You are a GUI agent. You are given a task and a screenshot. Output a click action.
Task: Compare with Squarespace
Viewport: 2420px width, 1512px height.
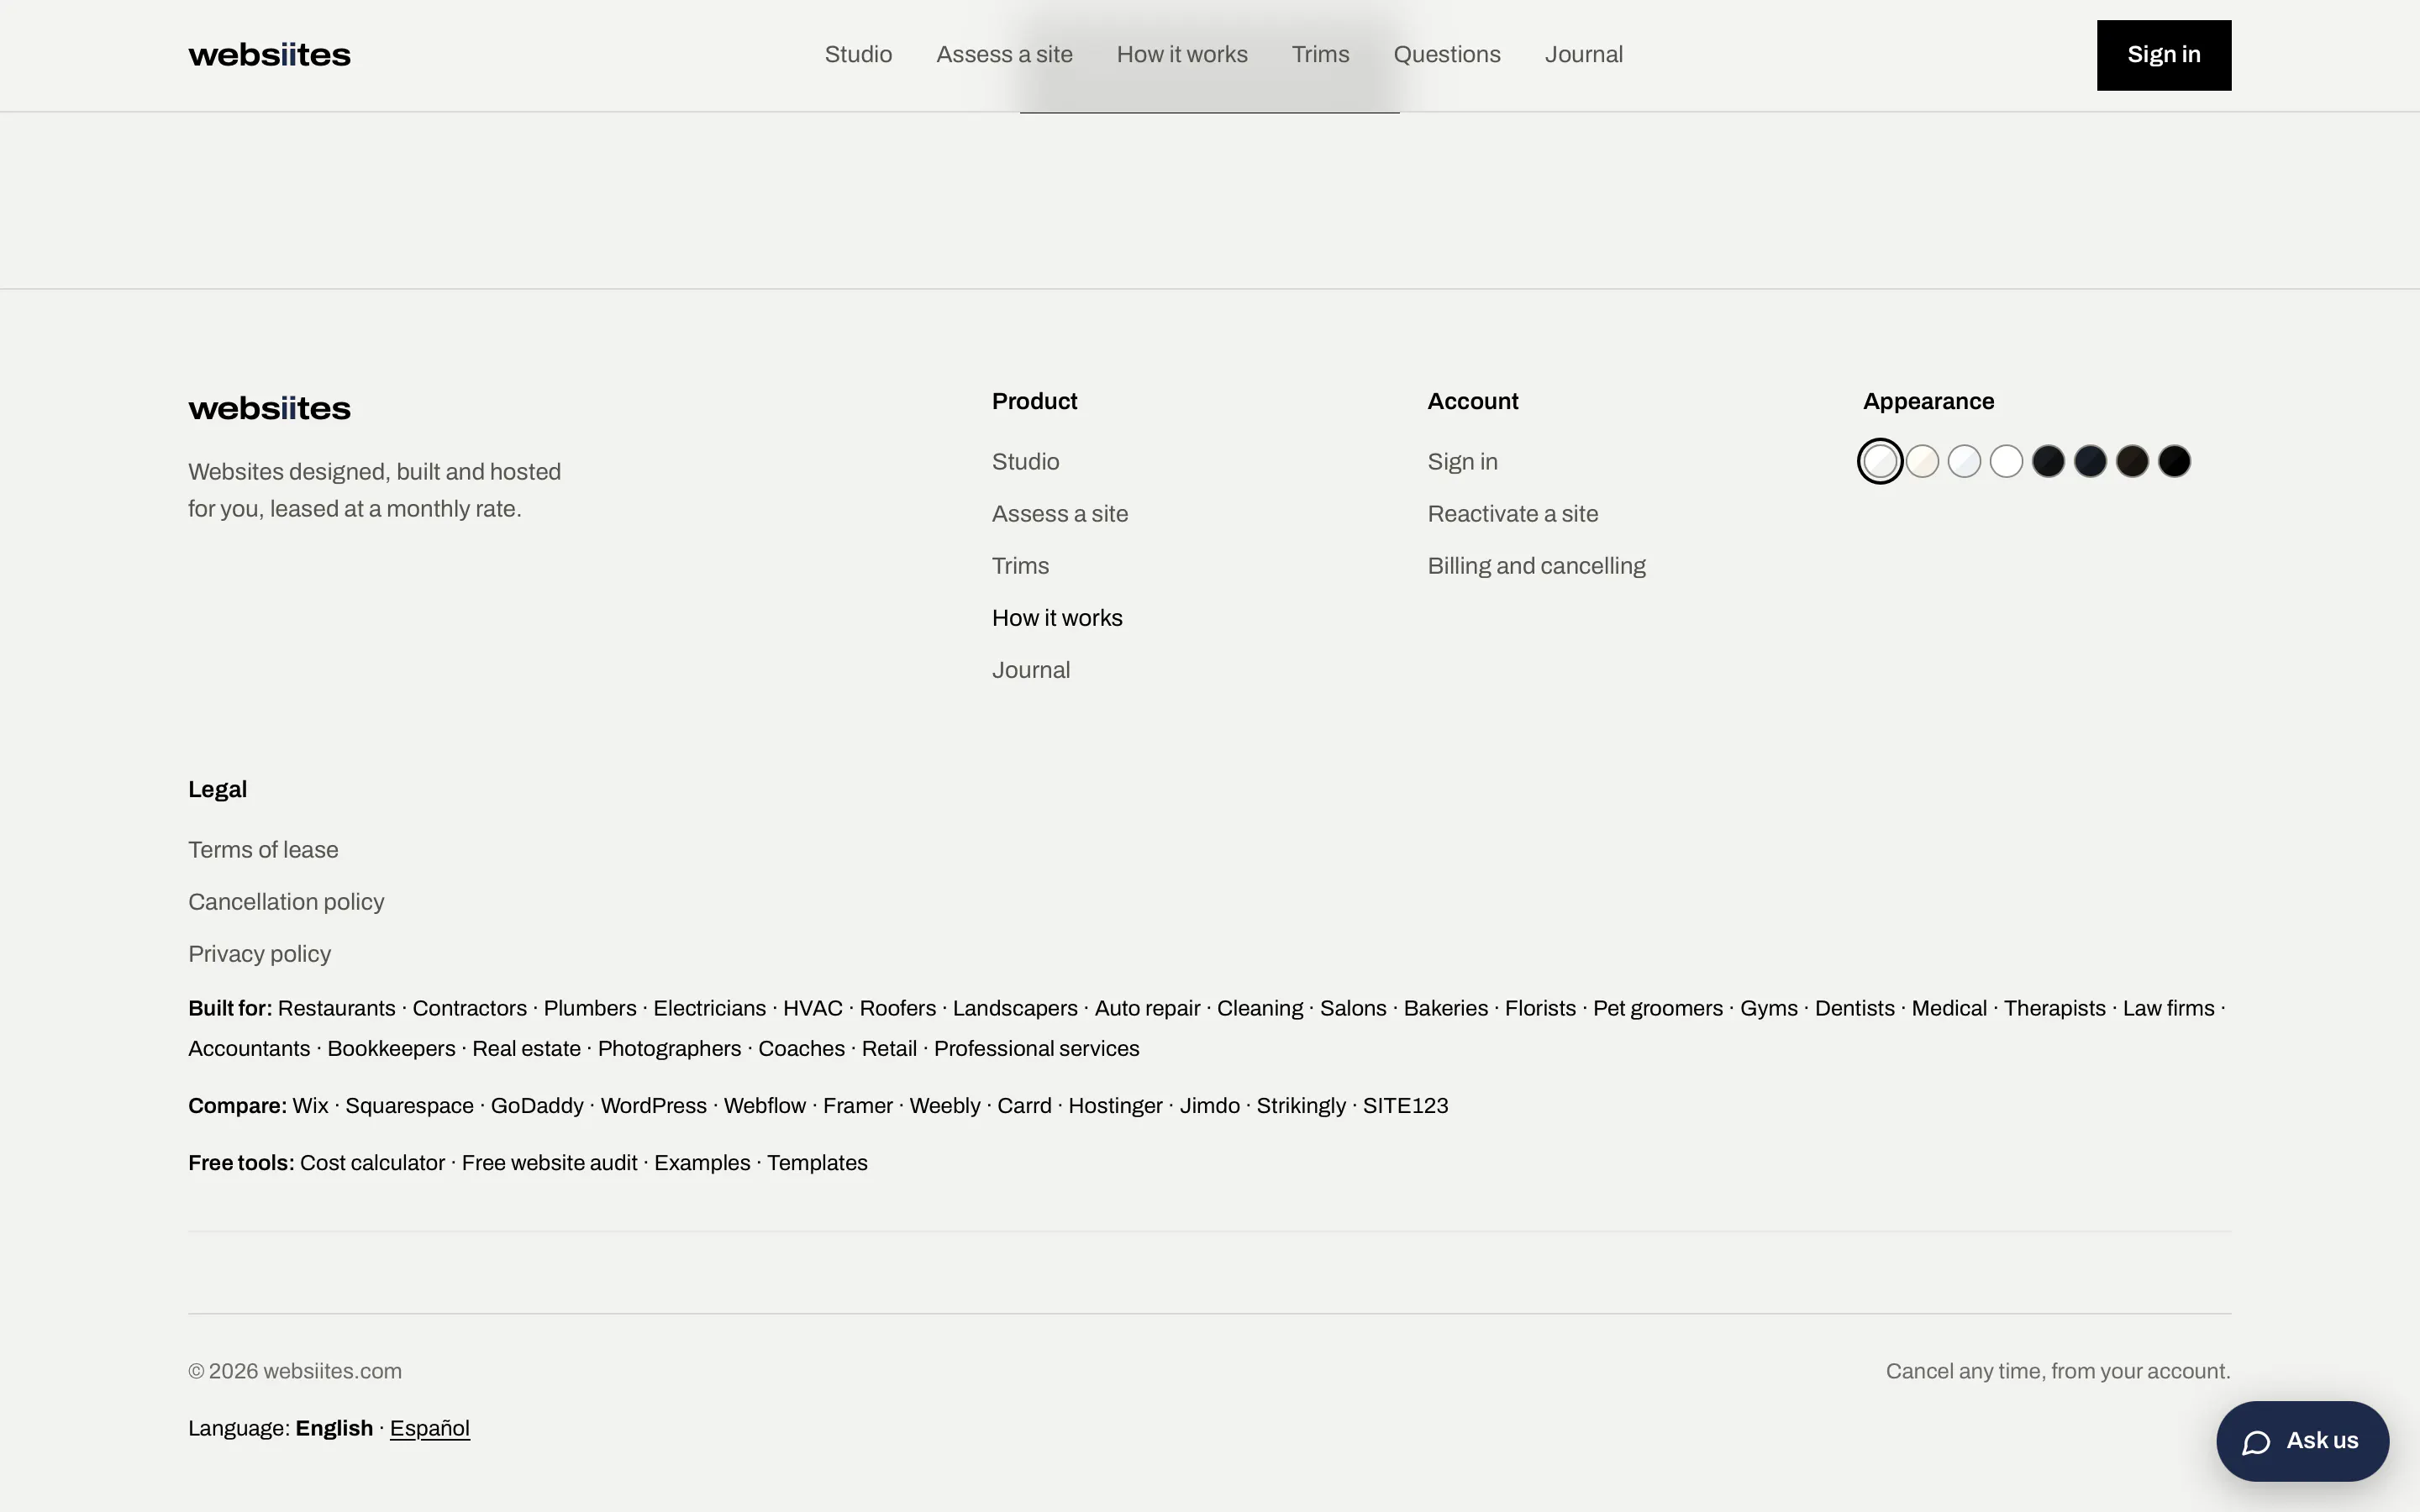409,1106
